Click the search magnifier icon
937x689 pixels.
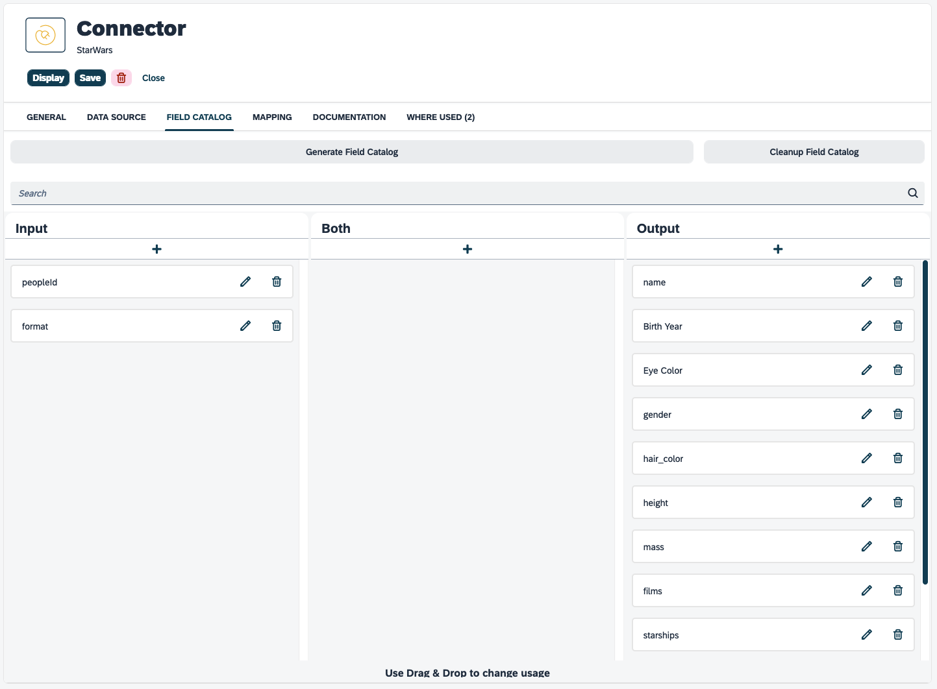(912, 193)
